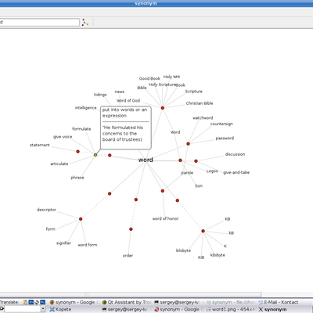Click the 'articulate' label
Image resolution: width=313 pixels, height=313 pixels.
pyautogui.click(x=59, y=164)
